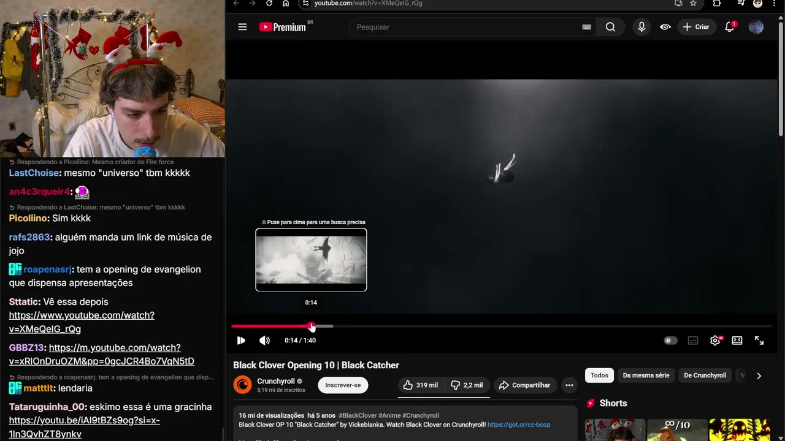Open player settings gear

pos(715,341)
